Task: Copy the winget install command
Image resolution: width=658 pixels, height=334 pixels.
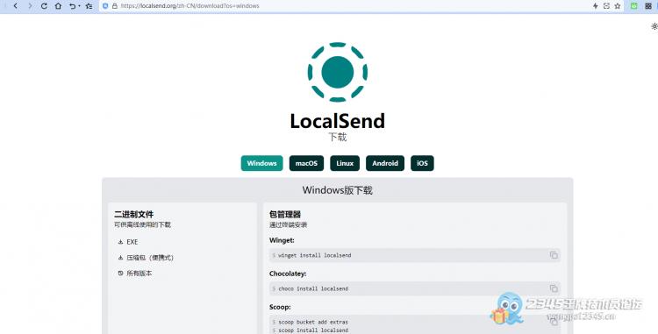Action: click(x=554, y=255)
